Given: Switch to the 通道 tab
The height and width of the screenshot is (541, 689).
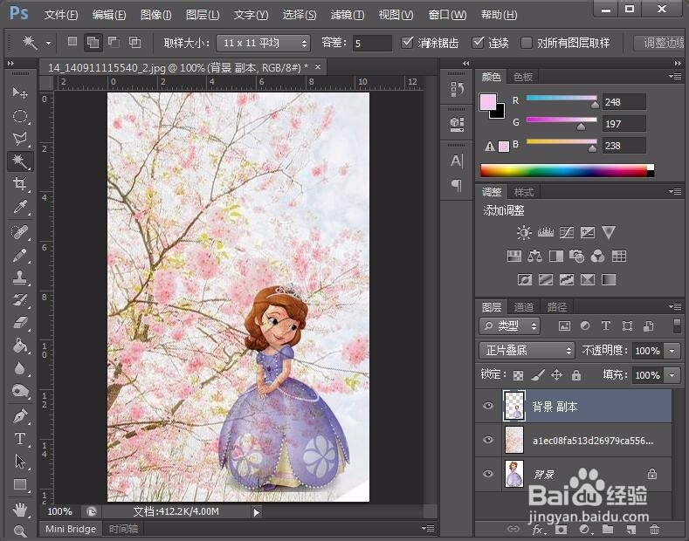Looking at the screenshot, I should pos(523,307).
